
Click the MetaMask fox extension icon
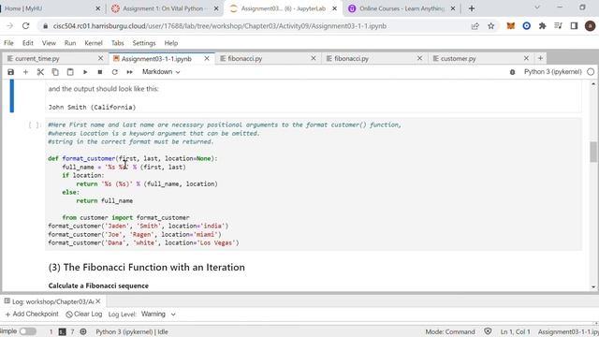(511, 26)
